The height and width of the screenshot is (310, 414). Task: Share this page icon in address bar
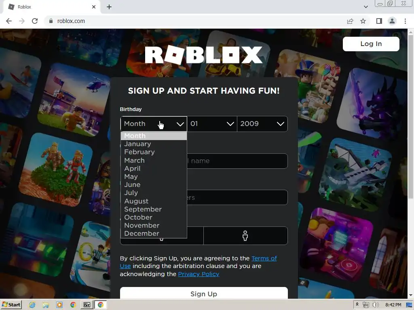[x=350, y=21]
